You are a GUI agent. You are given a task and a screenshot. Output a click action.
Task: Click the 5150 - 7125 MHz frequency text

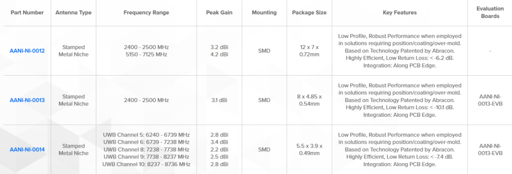[146, 54]
